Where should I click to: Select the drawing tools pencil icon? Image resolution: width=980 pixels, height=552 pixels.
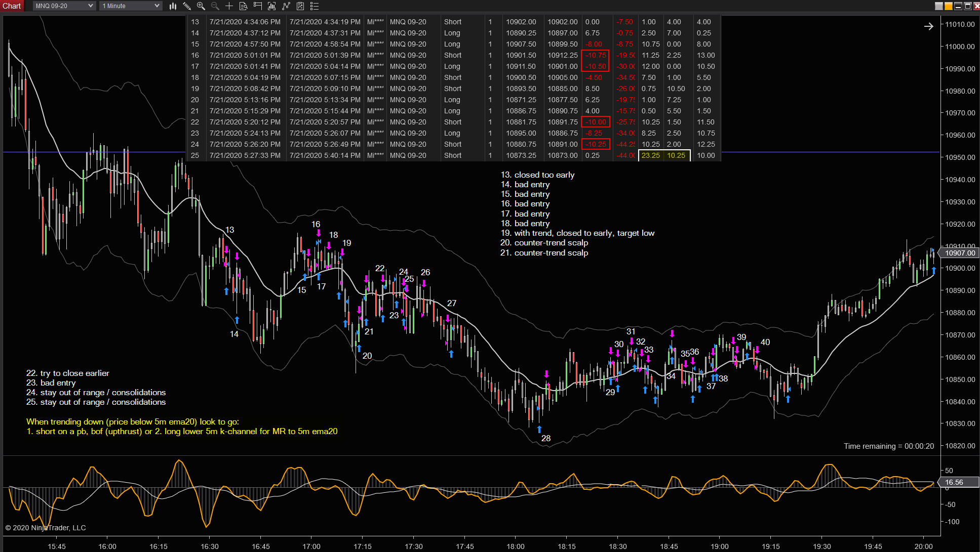pos(187,6)
